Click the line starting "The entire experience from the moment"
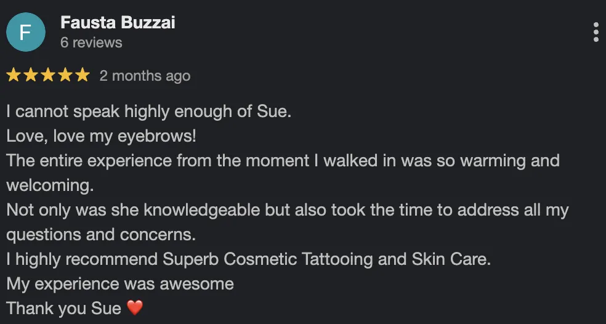 pyautogui.click(x=283, y=161)
